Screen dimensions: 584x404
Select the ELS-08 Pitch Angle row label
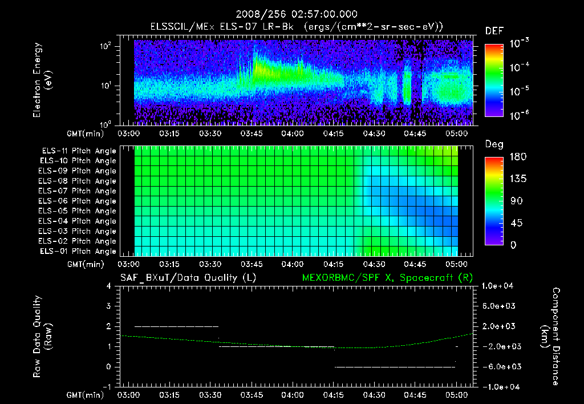click(78, 181)
